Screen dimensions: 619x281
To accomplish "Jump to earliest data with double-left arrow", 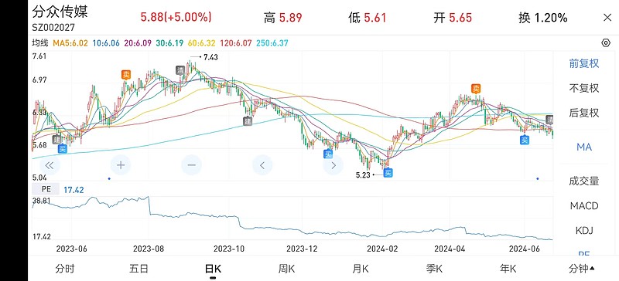I will [50, 165].
